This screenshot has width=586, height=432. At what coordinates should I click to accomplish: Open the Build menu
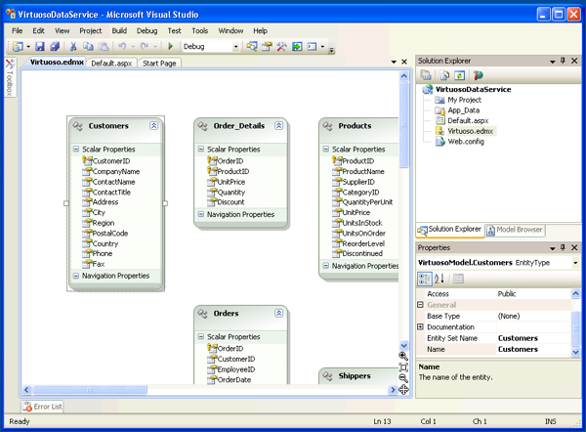click(119, 31)
